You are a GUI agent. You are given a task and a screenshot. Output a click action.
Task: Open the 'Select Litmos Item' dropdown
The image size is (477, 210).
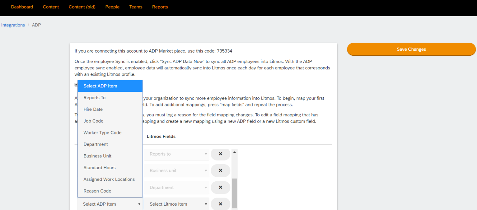[x=176, y=204]
